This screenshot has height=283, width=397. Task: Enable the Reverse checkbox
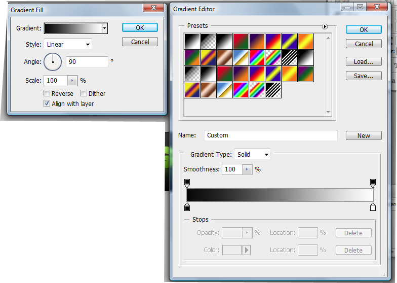47,94
